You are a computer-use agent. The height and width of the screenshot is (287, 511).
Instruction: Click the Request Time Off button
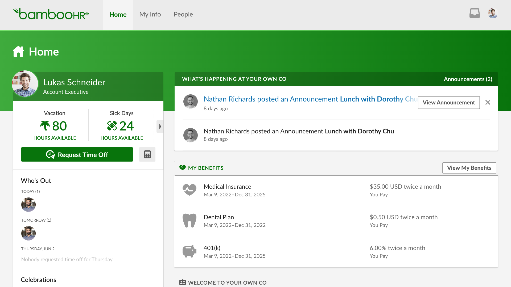point(77,154)
